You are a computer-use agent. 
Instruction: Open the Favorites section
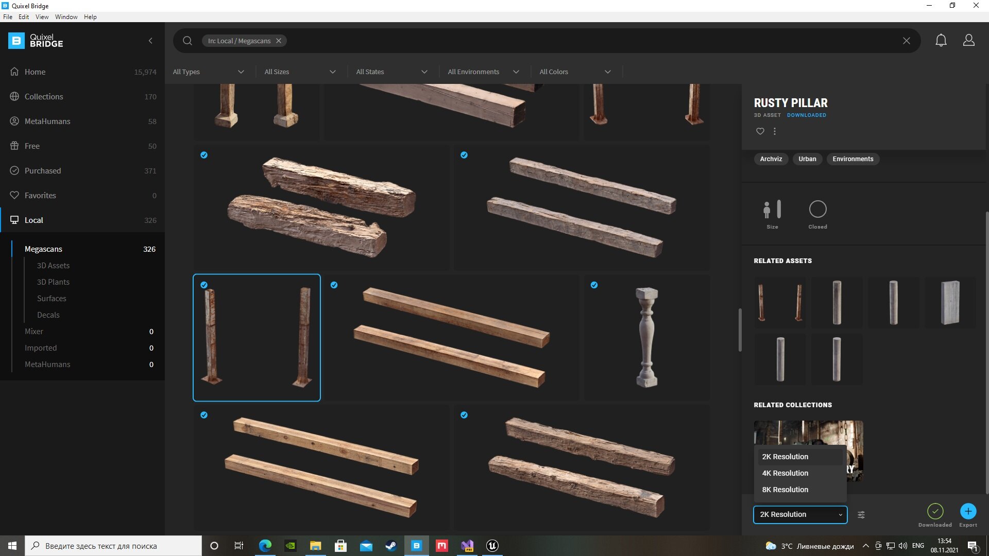(82, 195)
